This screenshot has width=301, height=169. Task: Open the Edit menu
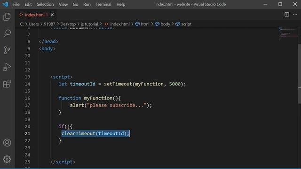[x=28, y=4]
